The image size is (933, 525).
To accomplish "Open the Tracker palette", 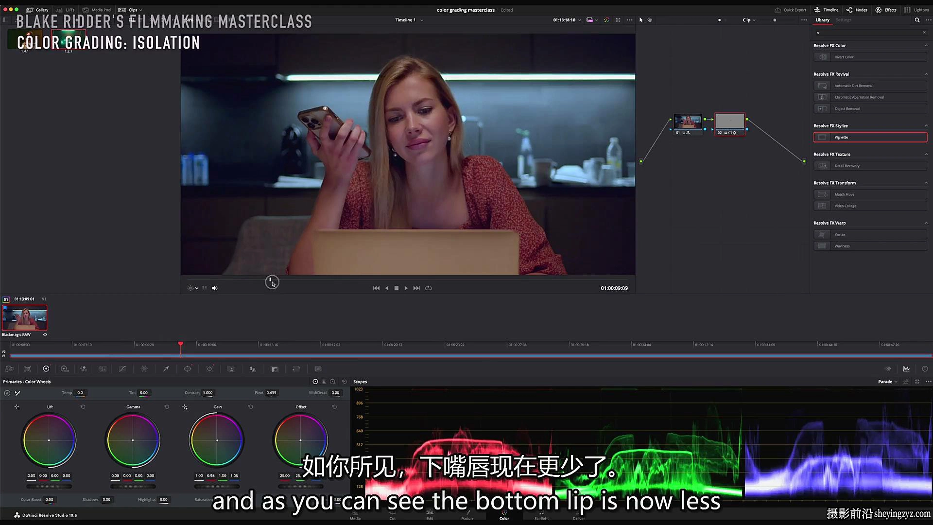I will pos(210,369).
